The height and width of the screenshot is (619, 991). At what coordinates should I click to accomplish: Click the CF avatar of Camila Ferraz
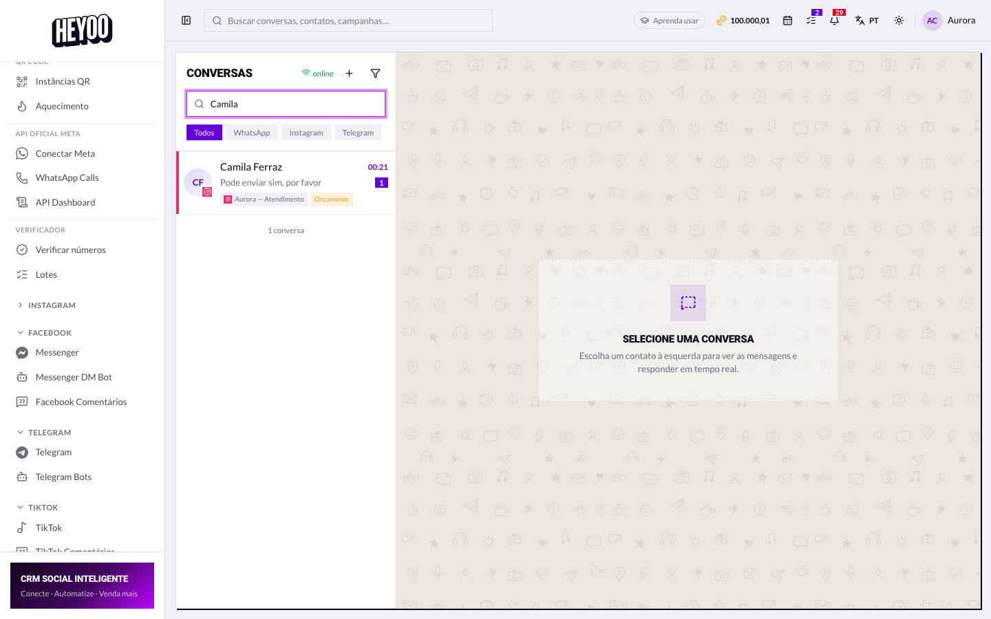coord(198,182)
